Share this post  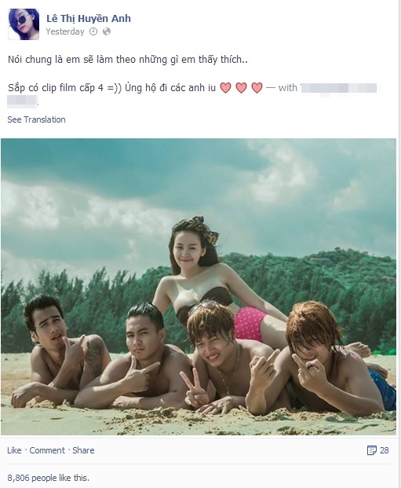[83, 450]
